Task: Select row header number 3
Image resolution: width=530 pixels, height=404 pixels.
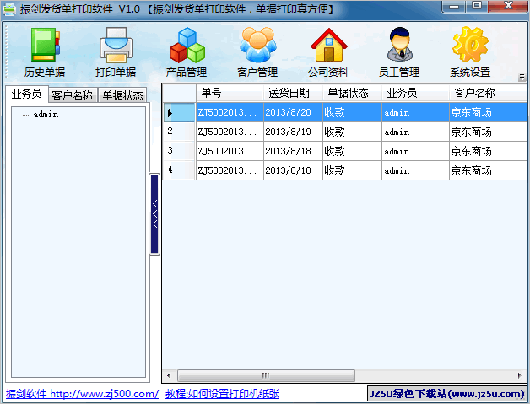Action: [179, 151]
